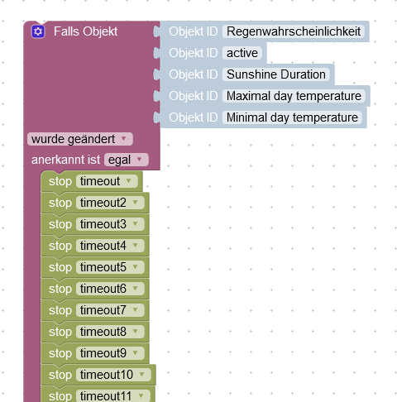This screenshot has width=397, height=402.
Task: Select the 'stop' label of the timeout9 block
Action: coord(60,353)
